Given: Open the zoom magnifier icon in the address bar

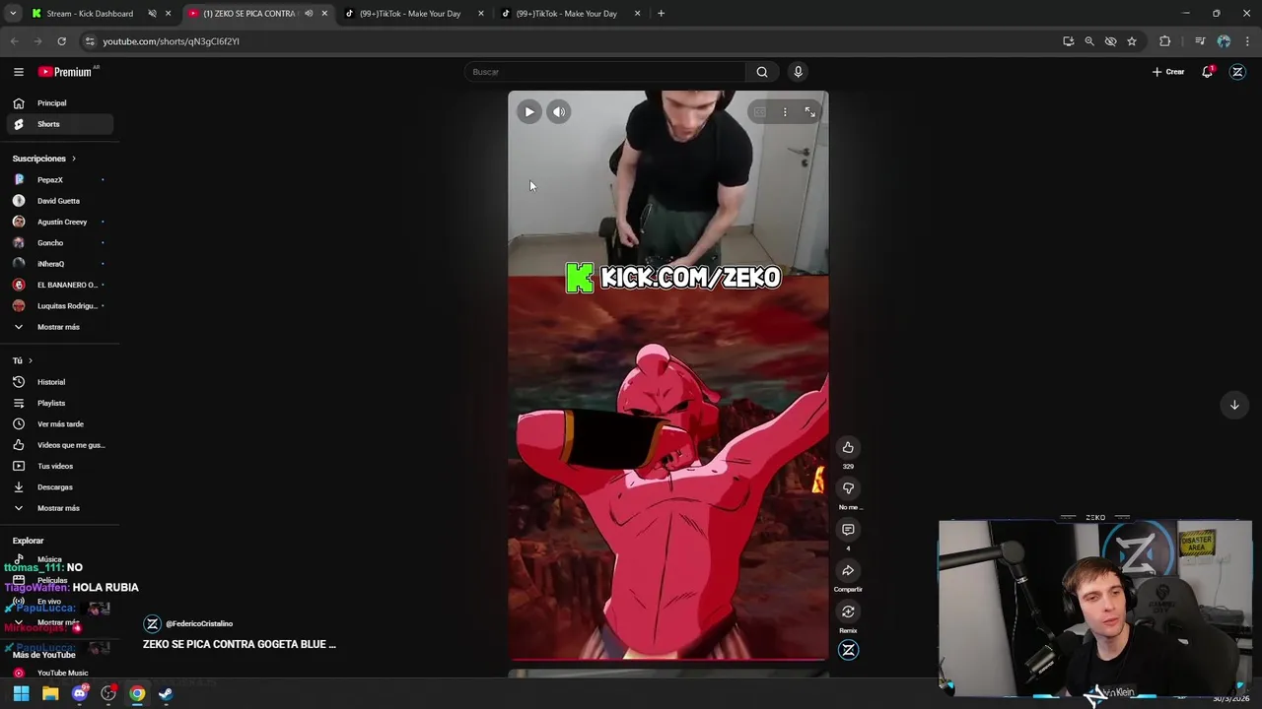Looking at the screenshot, I should coord(1089,41).
